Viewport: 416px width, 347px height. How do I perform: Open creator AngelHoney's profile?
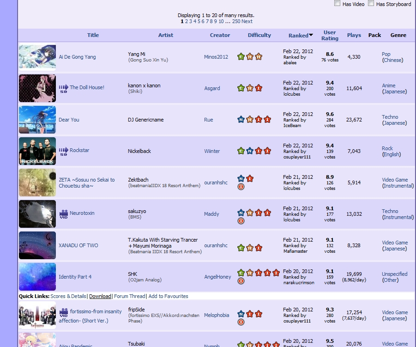pos(217,277)
